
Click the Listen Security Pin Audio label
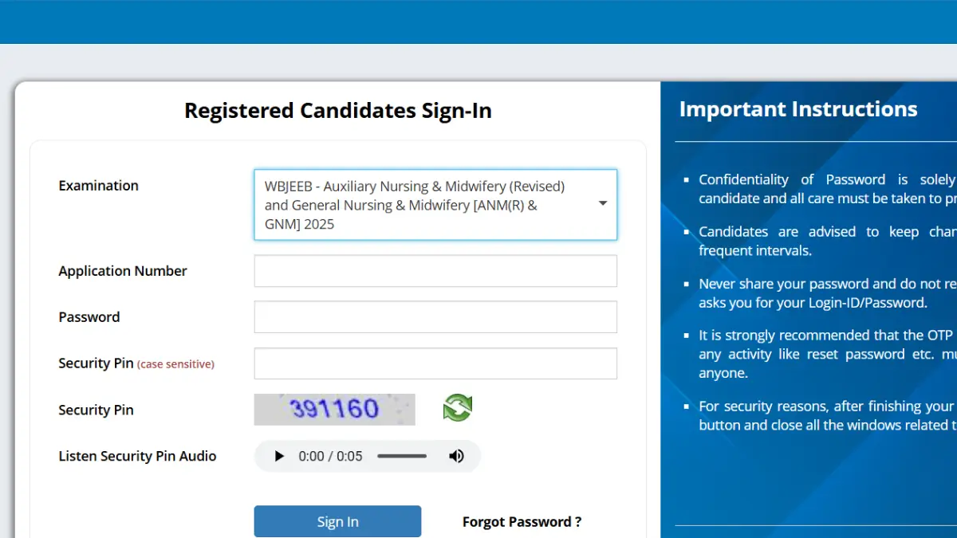(x=137, y=457)
